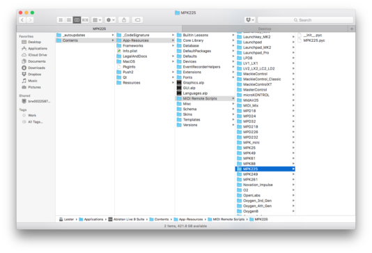This screenshot has width=372, height=253.
Task: Select the _CodeSignature folder
Action: [x=145, y=35]
